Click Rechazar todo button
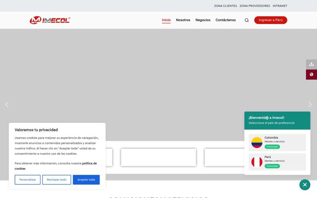Image resolution: width=317 pixels, height=198 pixels. point(57,180)
